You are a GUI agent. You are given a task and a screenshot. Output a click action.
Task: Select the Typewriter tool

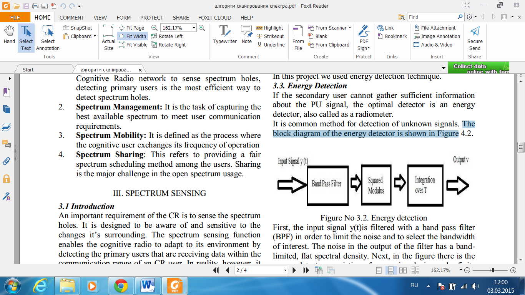tap(224, 35)
